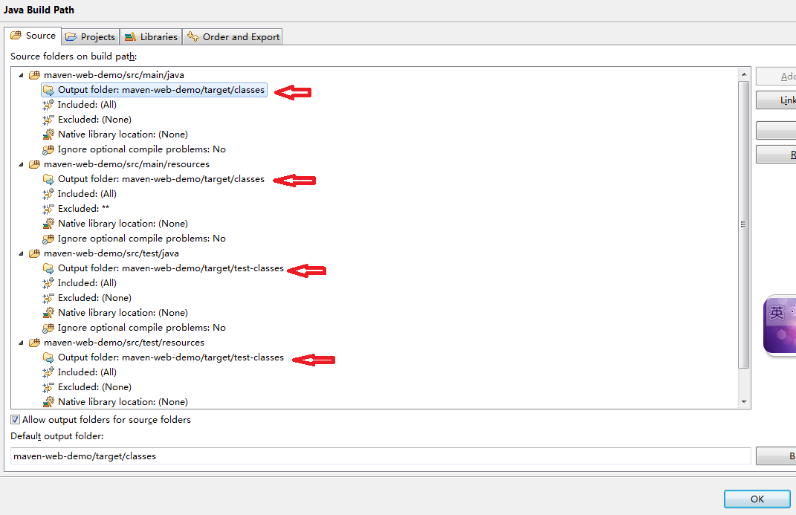Confirm with the OK button
This screenshot has width=796, height=515.
[x=757, y=499]
